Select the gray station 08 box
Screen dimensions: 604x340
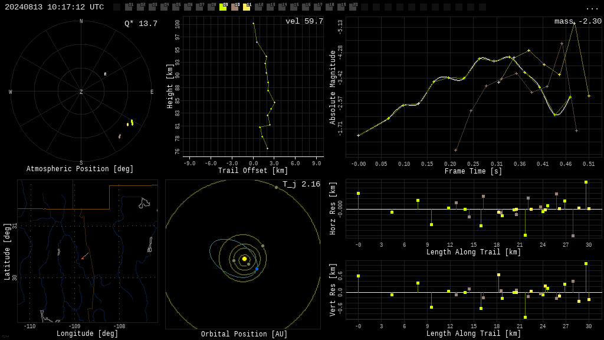coord(211,7)
